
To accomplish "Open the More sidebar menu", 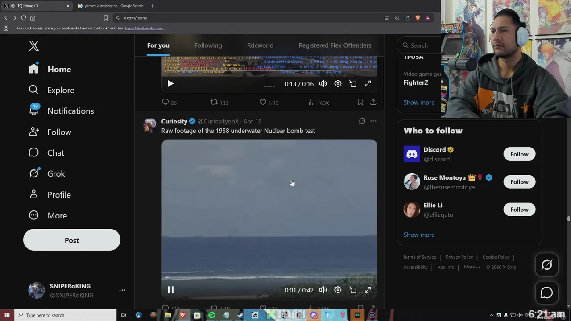I will tap(48, 216).
